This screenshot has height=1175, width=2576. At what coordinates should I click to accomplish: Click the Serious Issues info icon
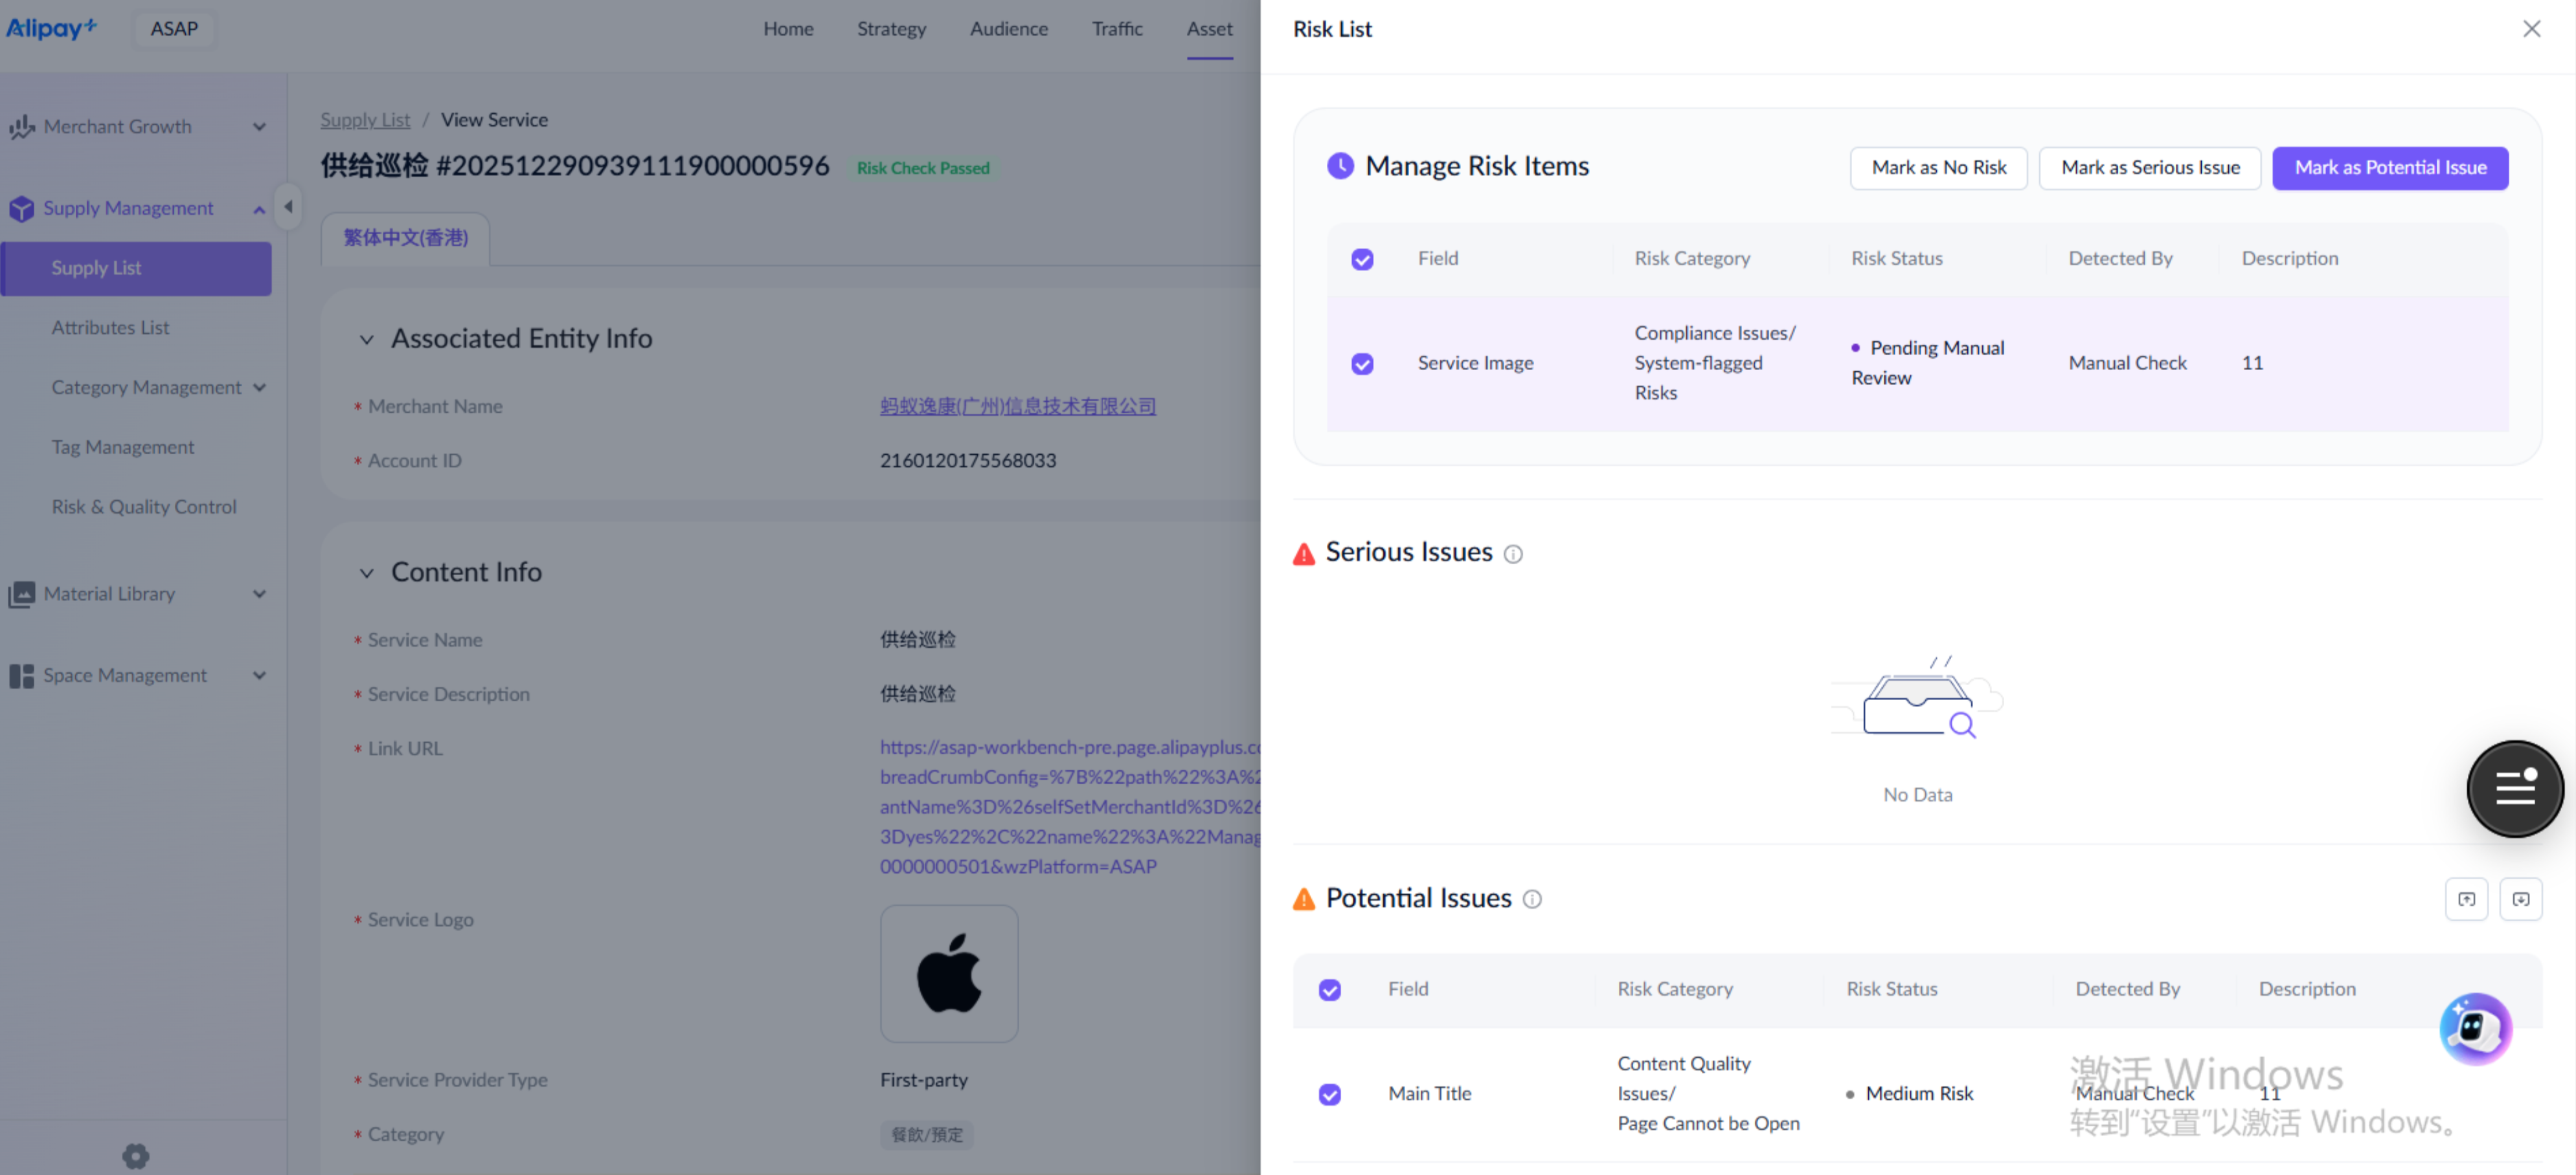click(x=1513, y=553)
